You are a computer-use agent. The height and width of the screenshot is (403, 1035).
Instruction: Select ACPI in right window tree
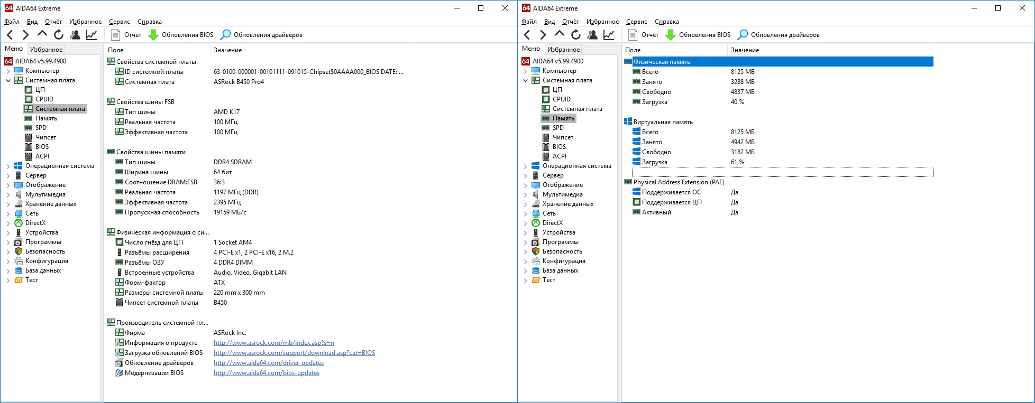(560, 156)
